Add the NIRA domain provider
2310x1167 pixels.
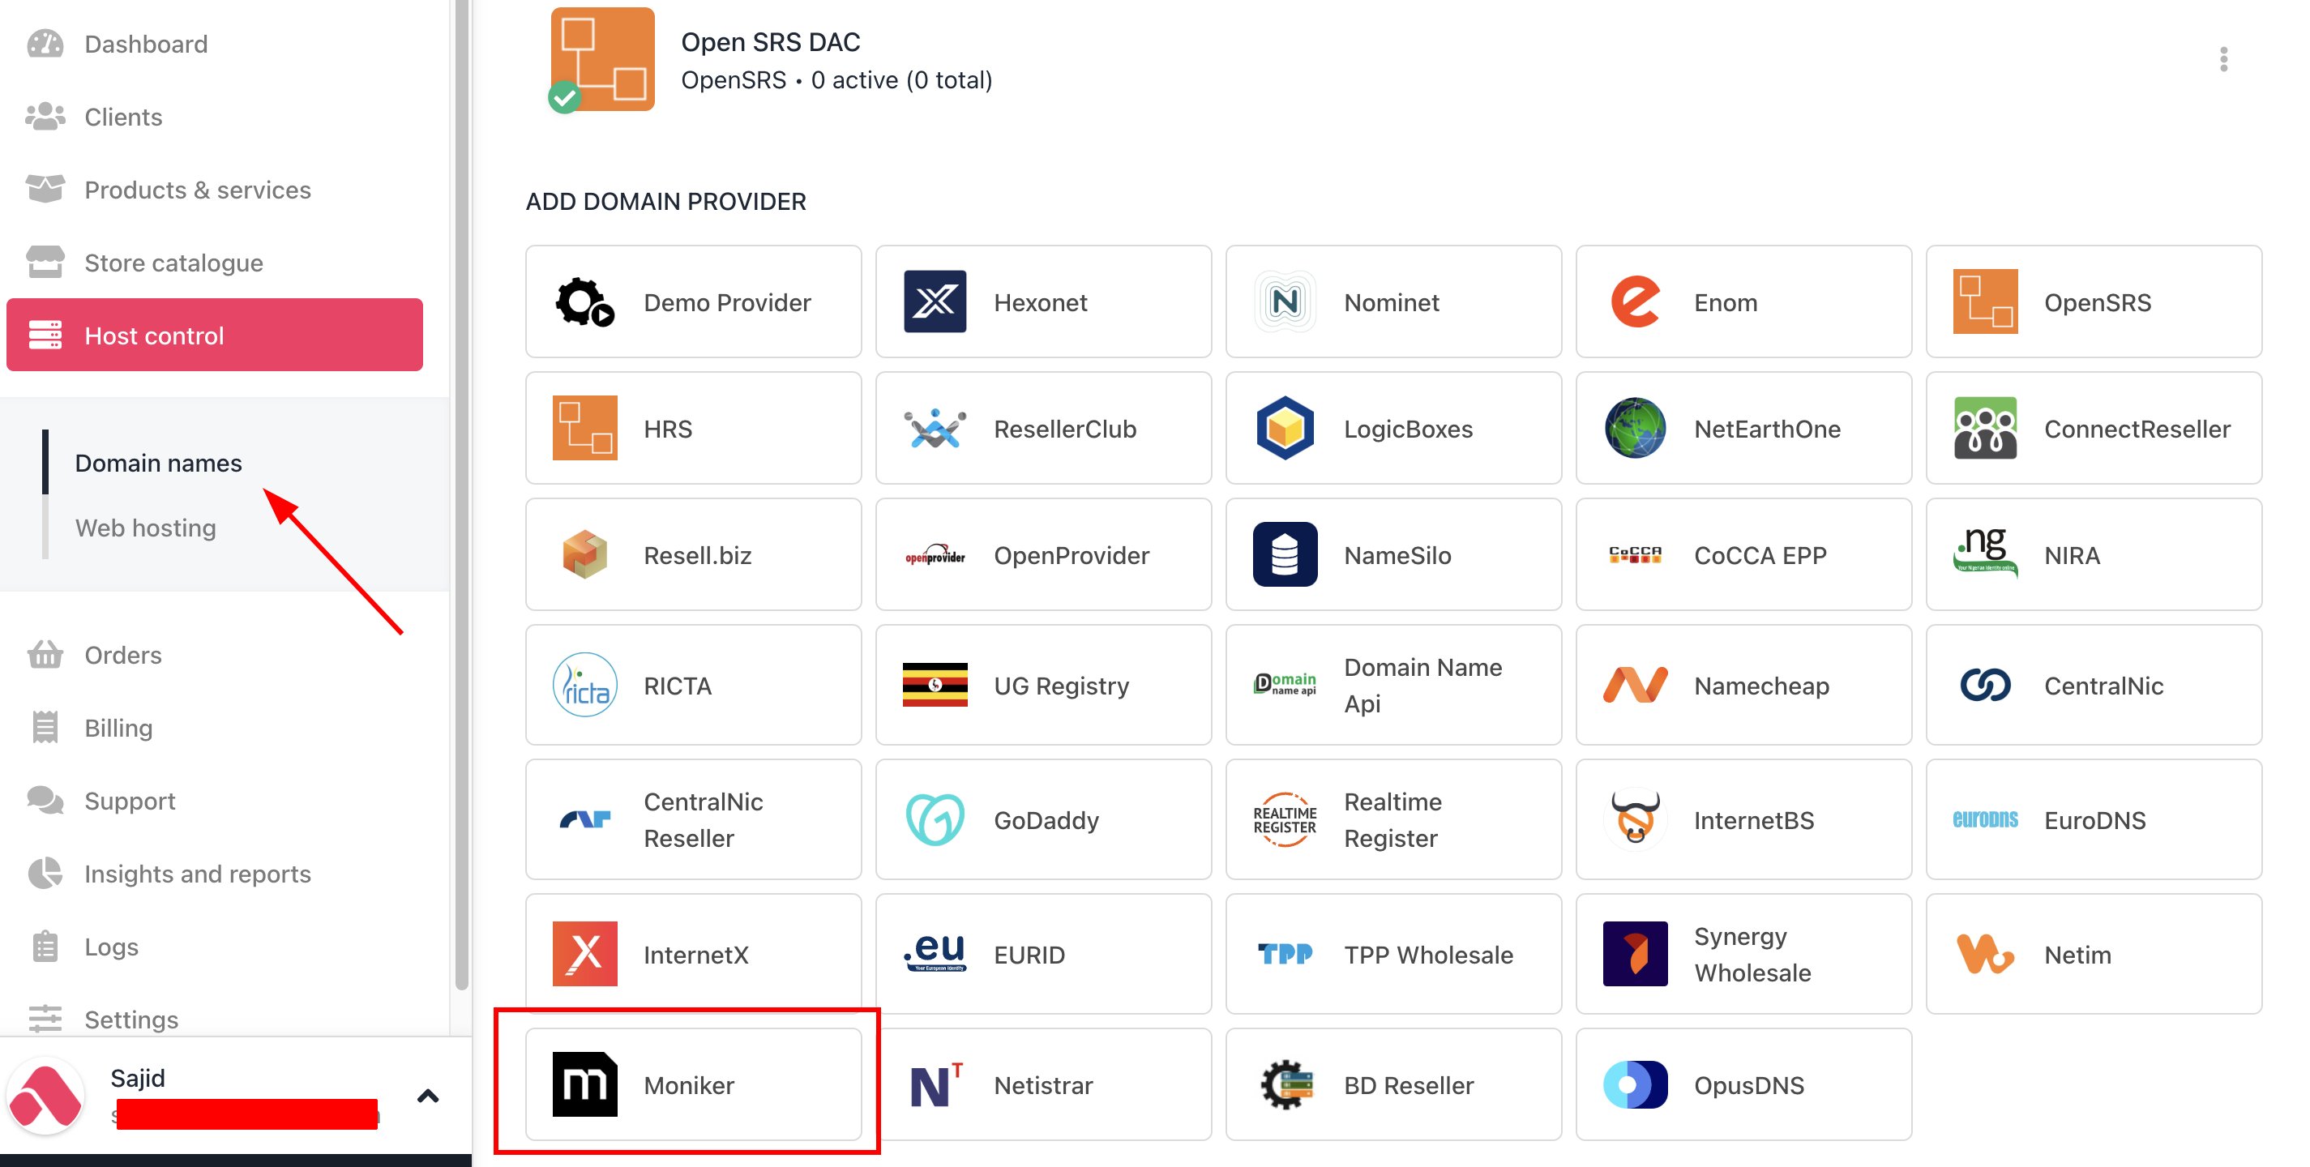point(2093,554)
